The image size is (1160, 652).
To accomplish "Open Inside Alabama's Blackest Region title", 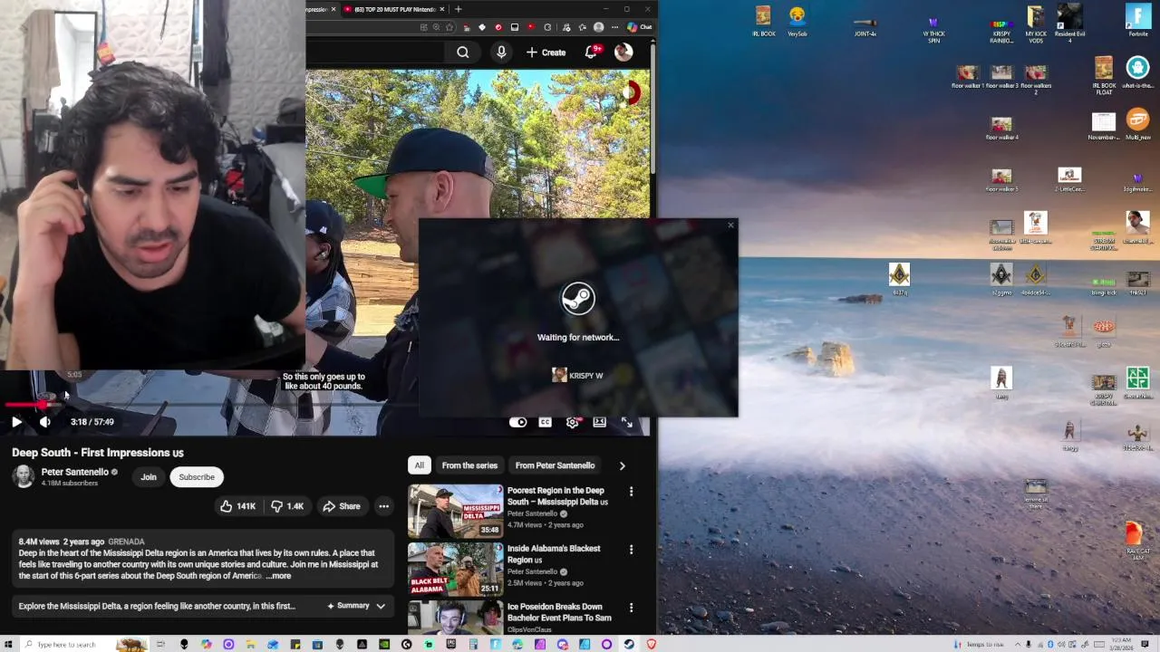I will tap(553, 554).
